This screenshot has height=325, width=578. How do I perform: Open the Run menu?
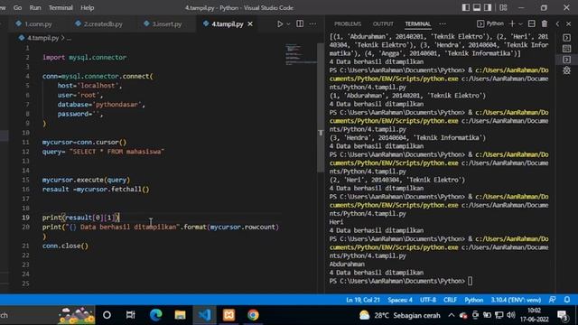35,7
